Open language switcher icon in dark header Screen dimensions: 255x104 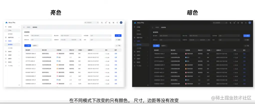[231, 23]
